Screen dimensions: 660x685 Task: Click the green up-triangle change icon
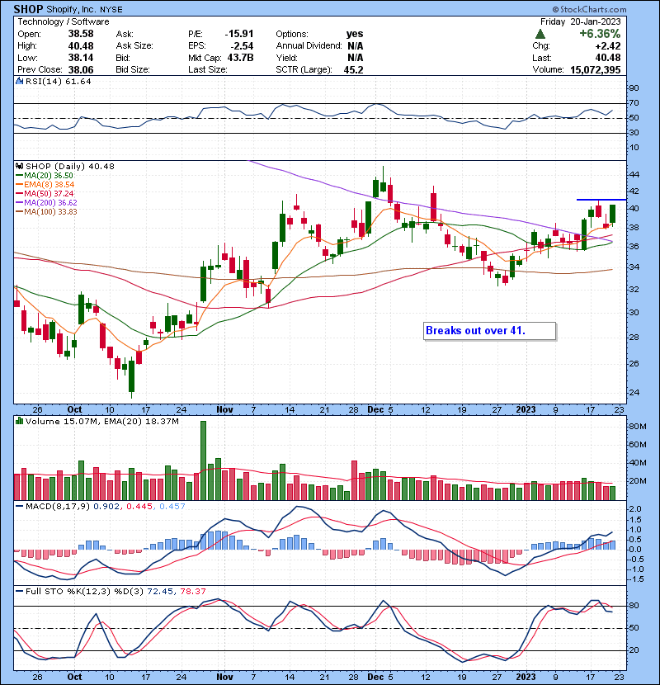tap(540, 34)
